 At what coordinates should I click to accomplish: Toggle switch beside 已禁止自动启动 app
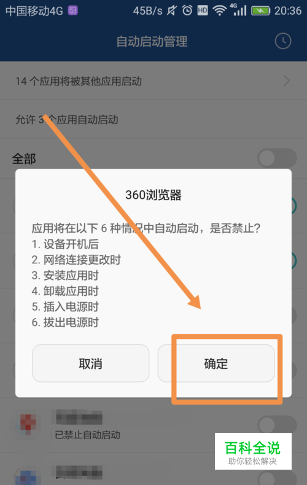click(277, 425)
